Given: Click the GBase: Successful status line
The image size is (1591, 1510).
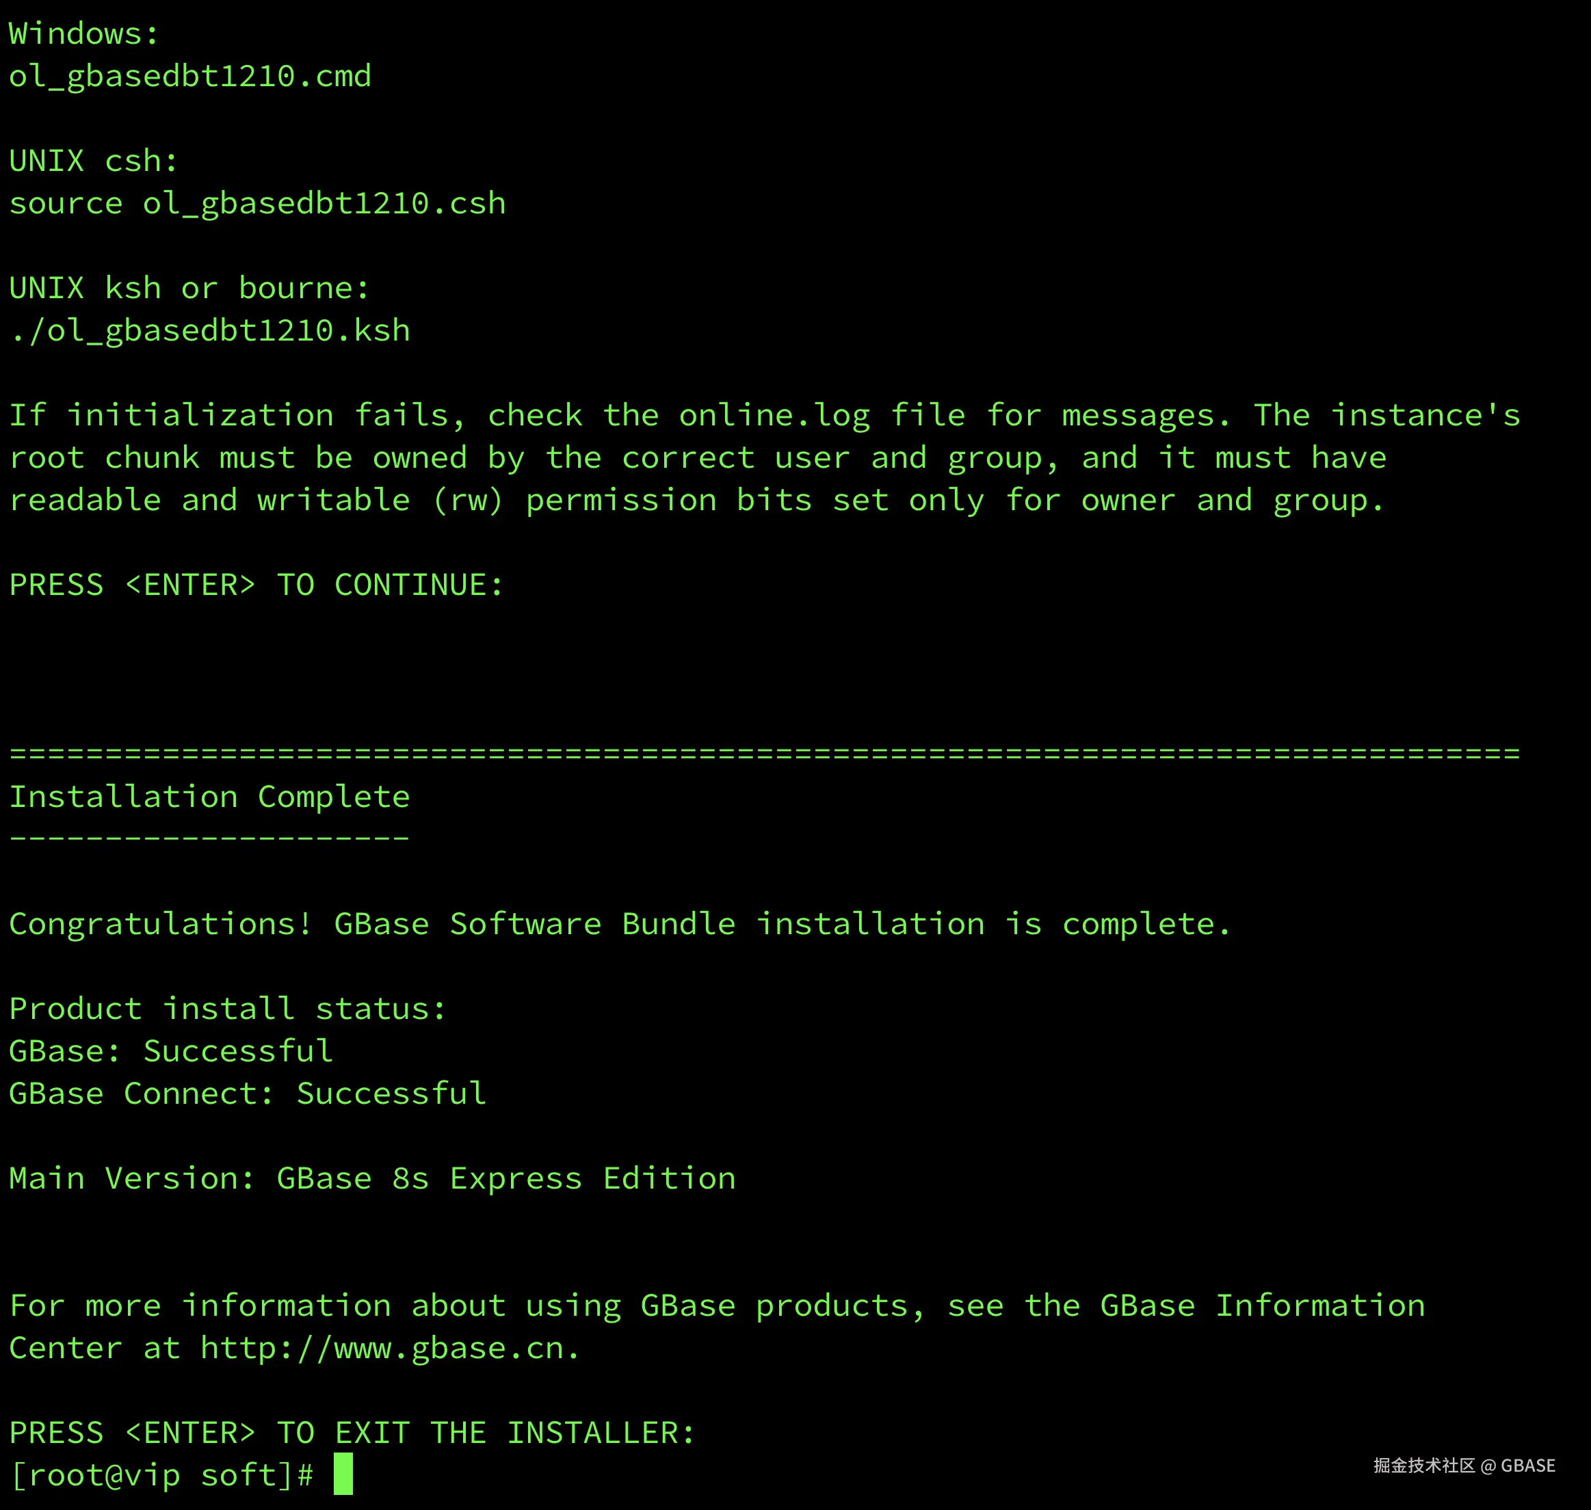Looking at the screenshot, I should pyautogui.click(x=171, y=1051).
